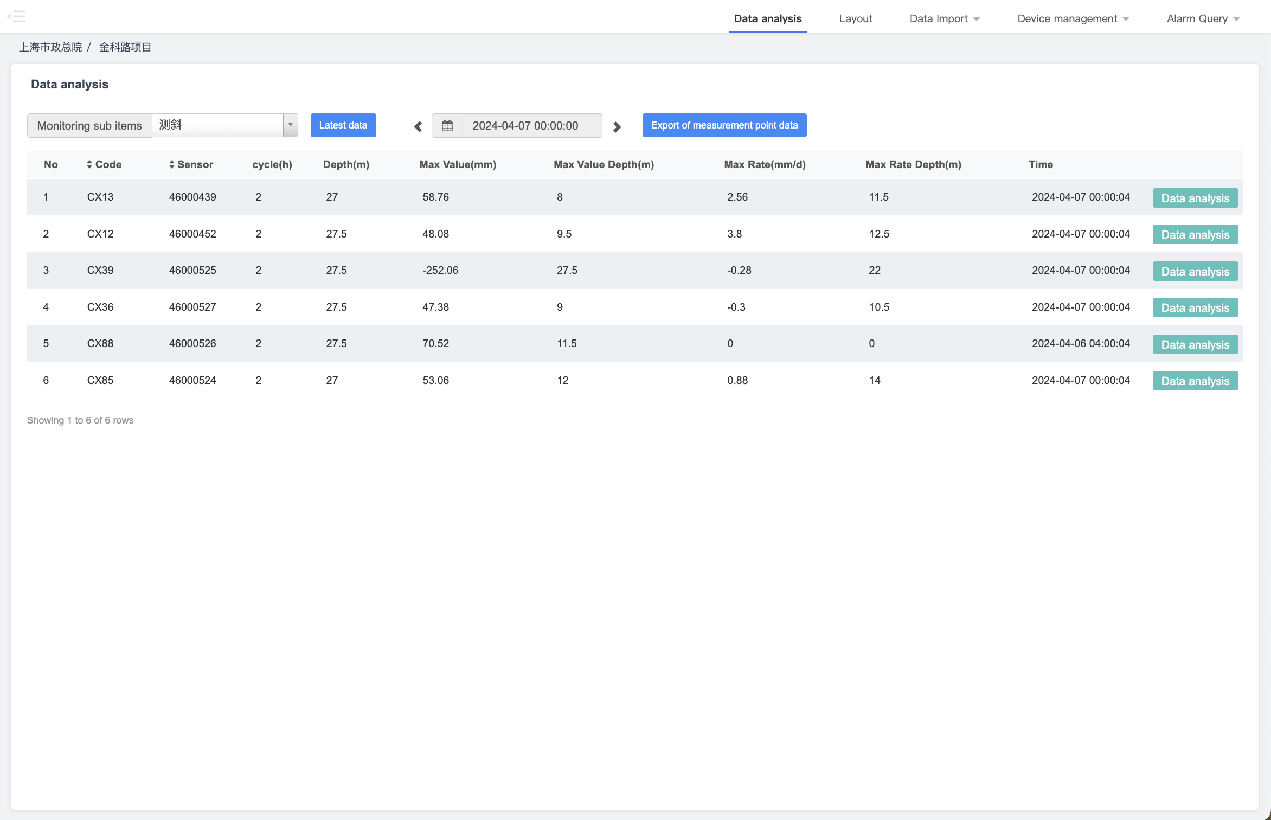Open breadcrumb 金科路项目
The image size is (1271, 820).
(x=125, y=47)
